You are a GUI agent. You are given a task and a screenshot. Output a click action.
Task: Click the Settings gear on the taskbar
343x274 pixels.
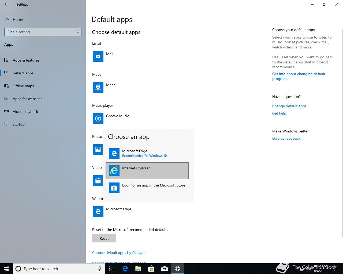click(x=178, y=269)
